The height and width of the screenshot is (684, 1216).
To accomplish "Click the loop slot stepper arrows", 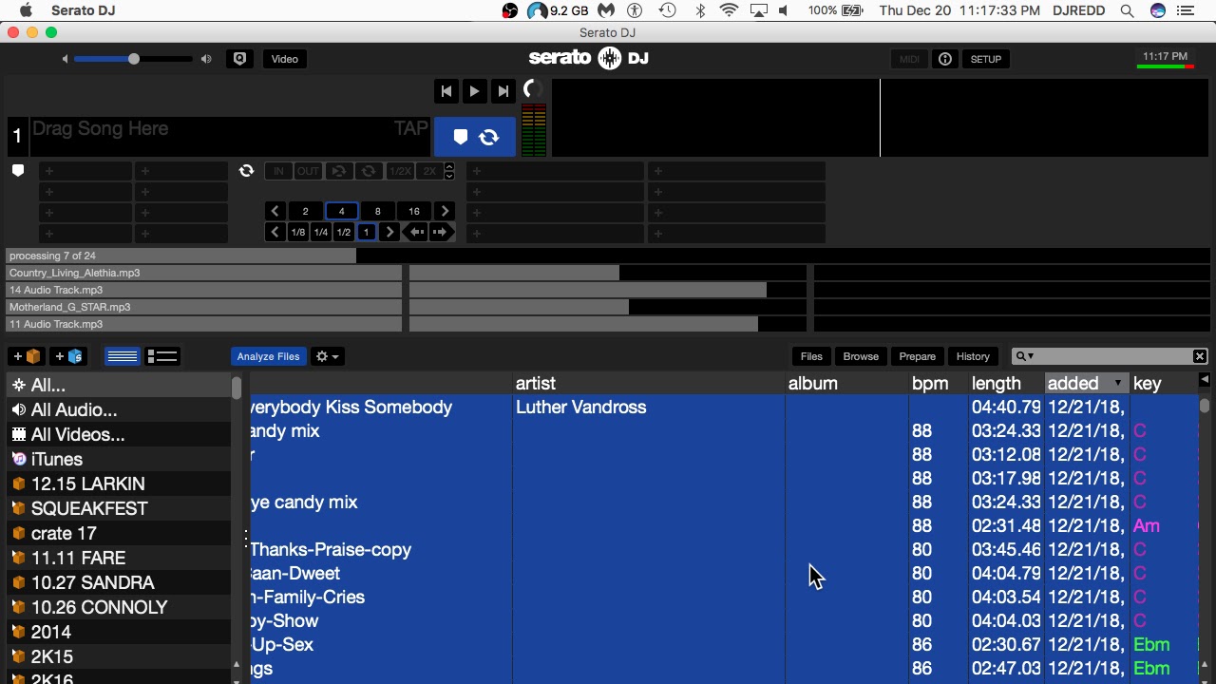I will 449,171.
